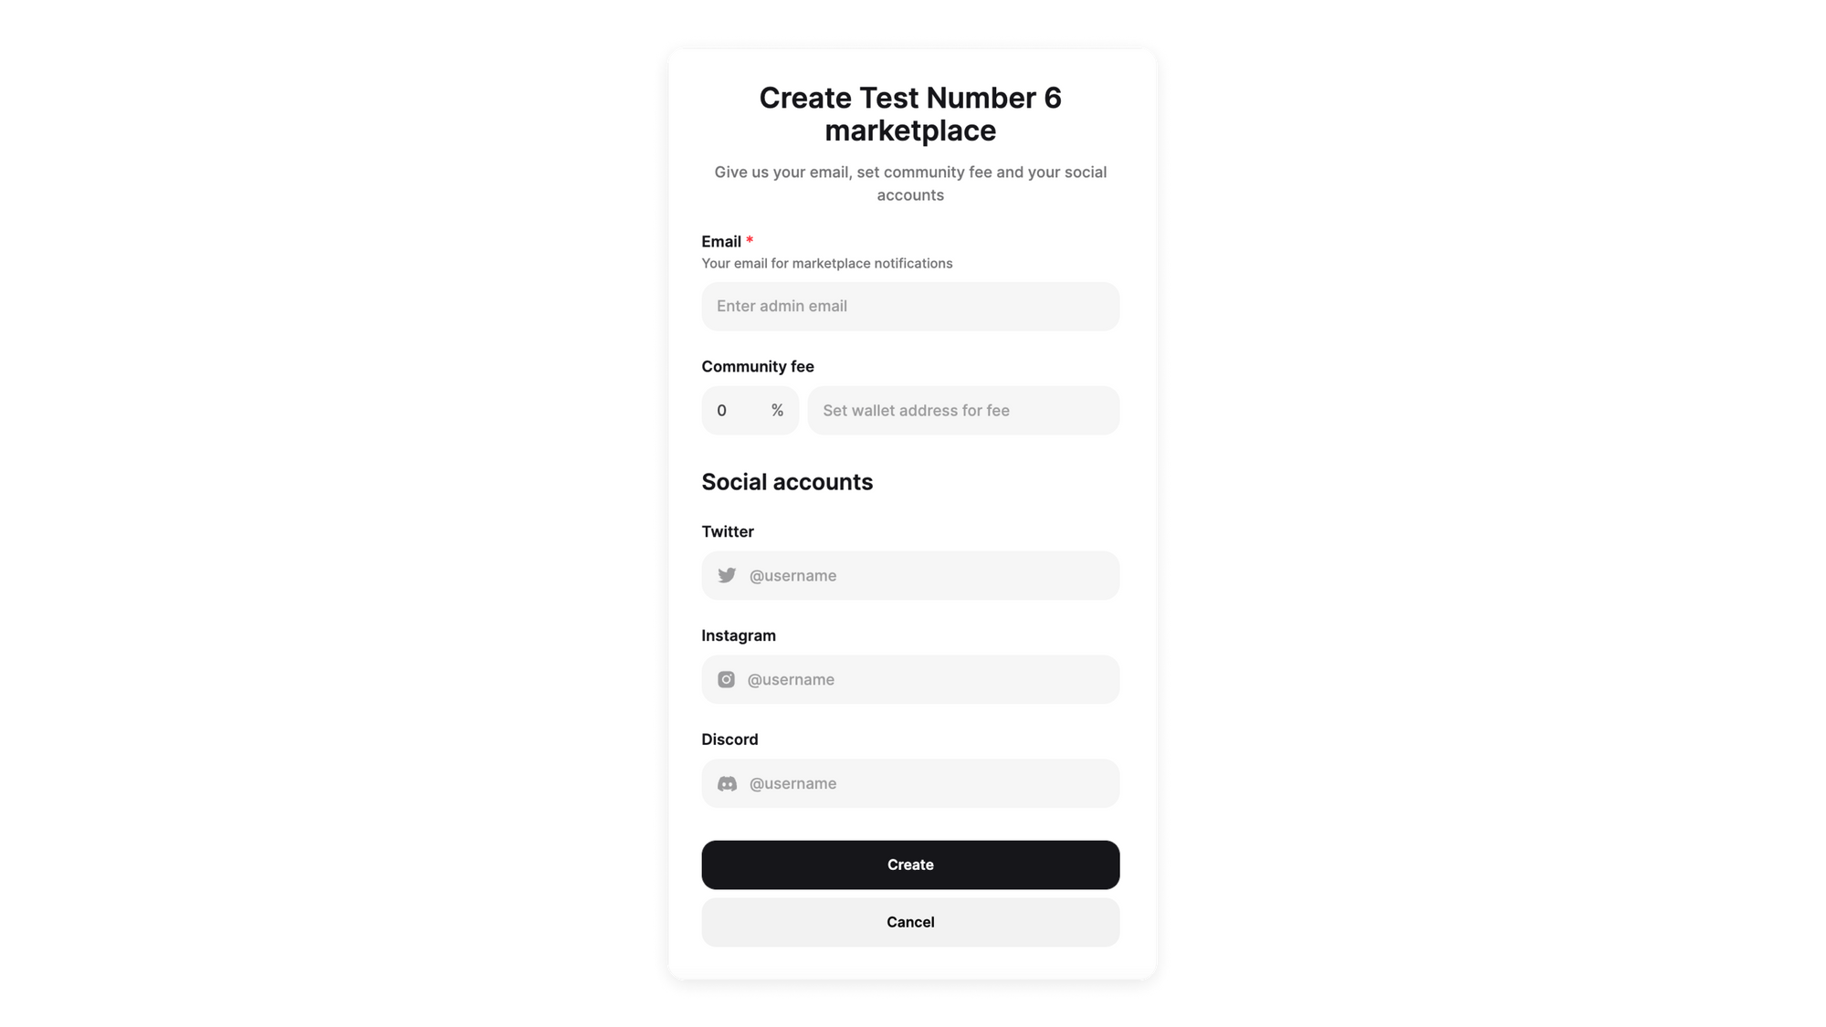
Task: Click the Discord @username input field
Action: (x=910, y=782)
